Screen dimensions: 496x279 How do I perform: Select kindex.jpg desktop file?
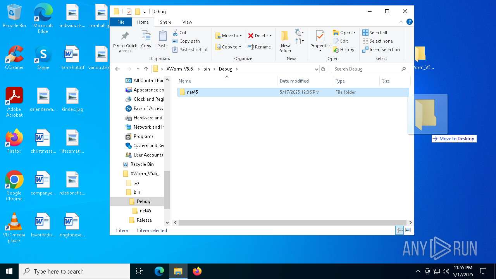pyautogui.click(x=72, y=100)
